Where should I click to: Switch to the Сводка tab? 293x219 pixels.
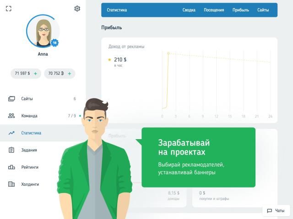[x=189, y=10]
